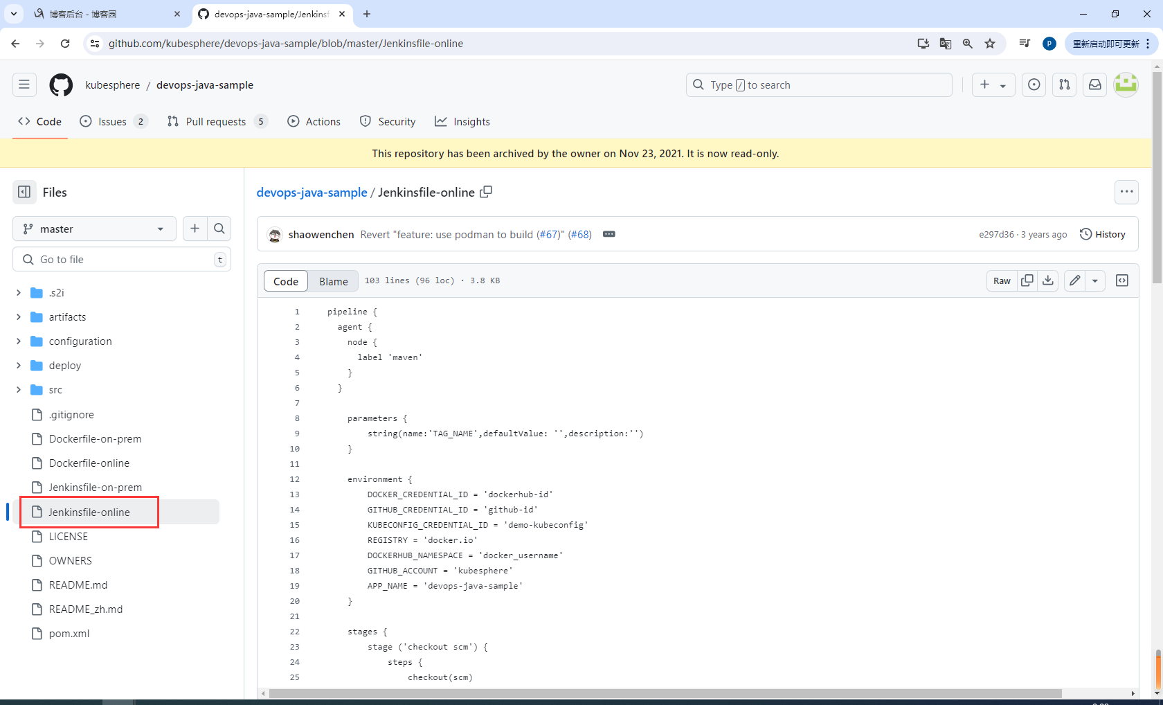Screen dimensions: 1163x705
Task: Open browser media control icon
Action: coord(1025,44)
